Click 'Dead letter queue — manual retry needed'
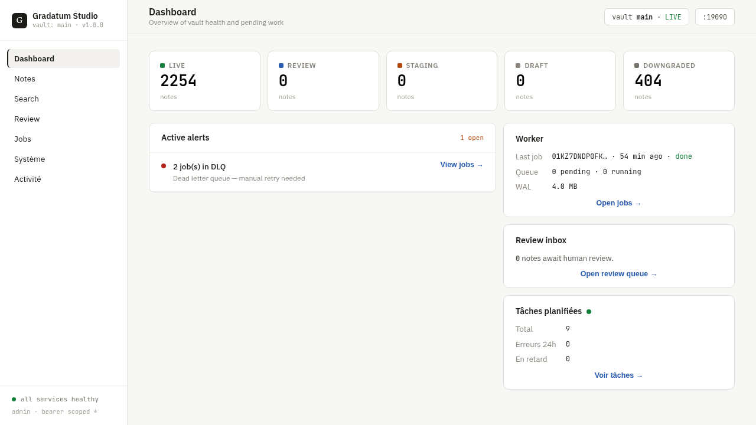 coord(239,178)
